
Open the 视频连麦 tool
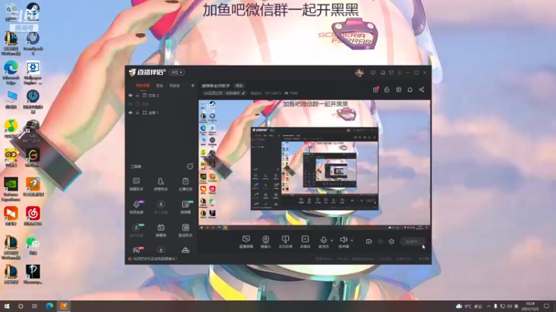click(x=136, y=207)
